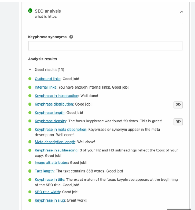Collapse the Good results (14) list
Image resolution: width=195 pixels, height=210 pixels.
coord(46,70)
